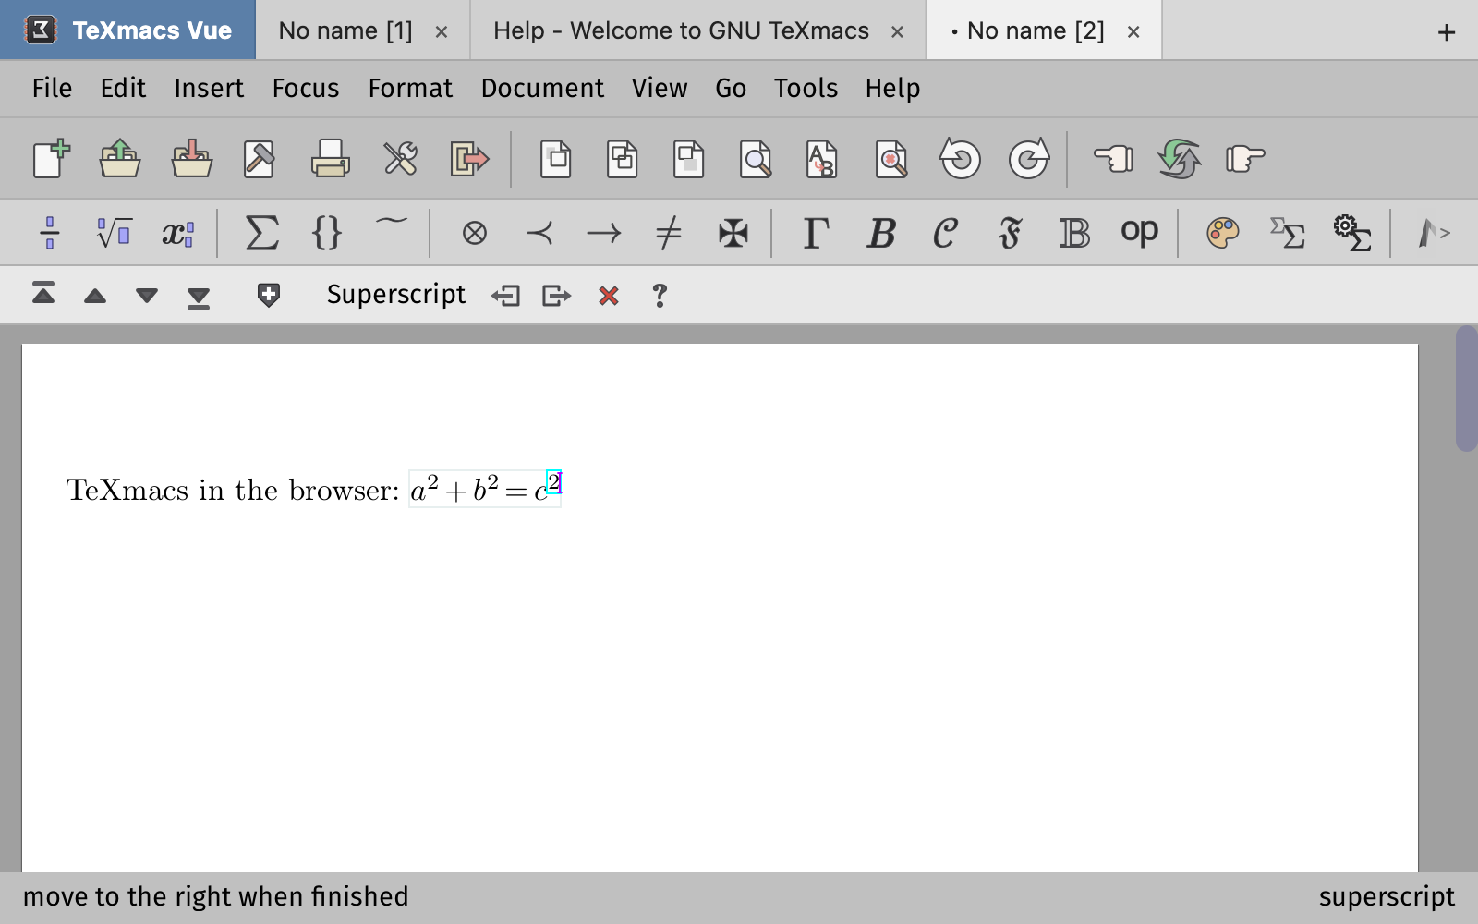The image size is (1478, 924).
Task: Close the No name [2] tab
Action: point(1133,31)
